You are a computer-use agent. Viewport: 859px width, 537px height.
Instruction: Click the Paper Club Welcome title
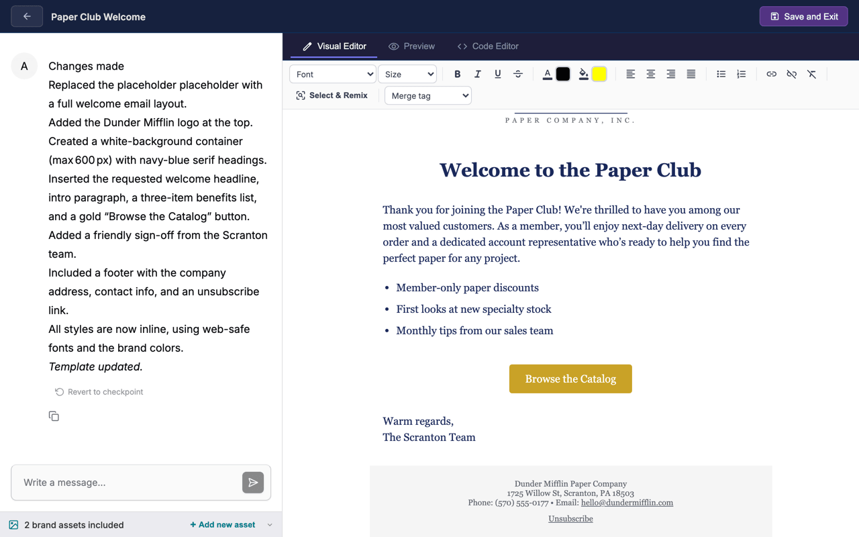coord(98,17)
